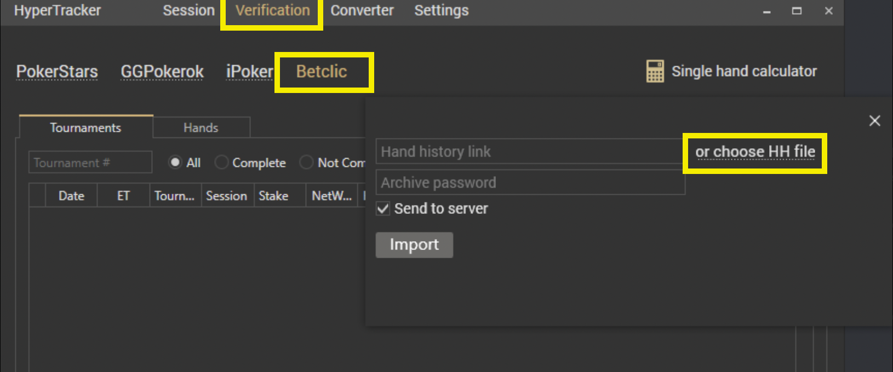Click 'or choose HH file' link
This screenshot has width=893, height=372.
(x=755, y=152)
